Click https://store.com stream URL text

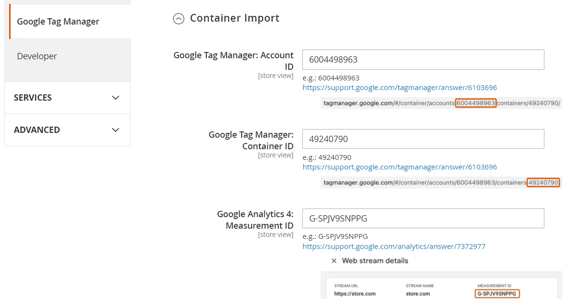tap(354, 294)
